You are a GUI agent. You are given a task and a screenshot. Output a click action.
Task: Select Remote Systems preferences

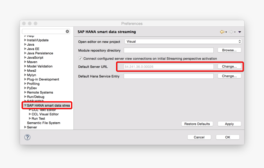(40, 93)
